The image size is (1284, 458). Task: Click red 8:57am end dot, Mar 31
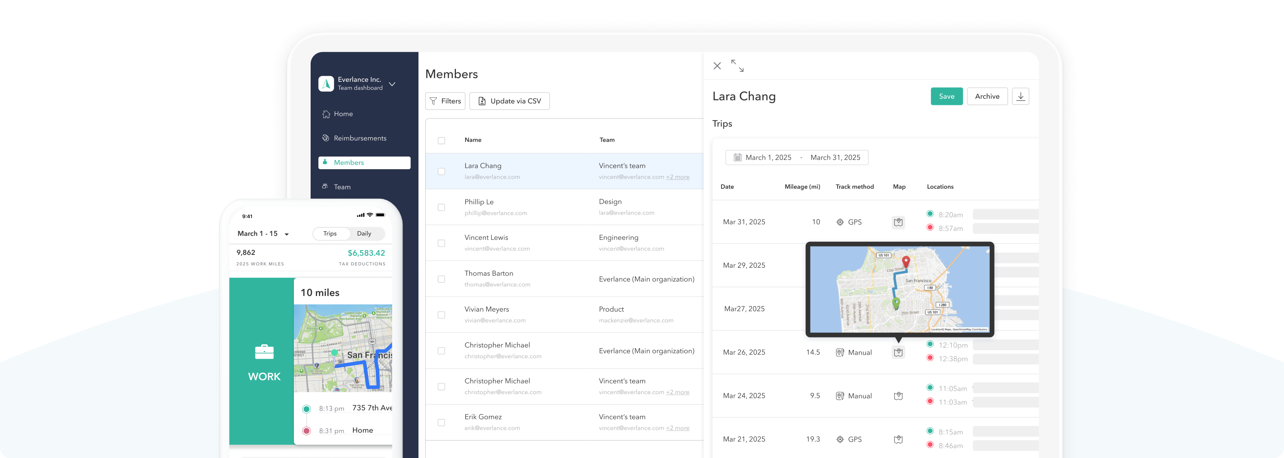[929, 227]
